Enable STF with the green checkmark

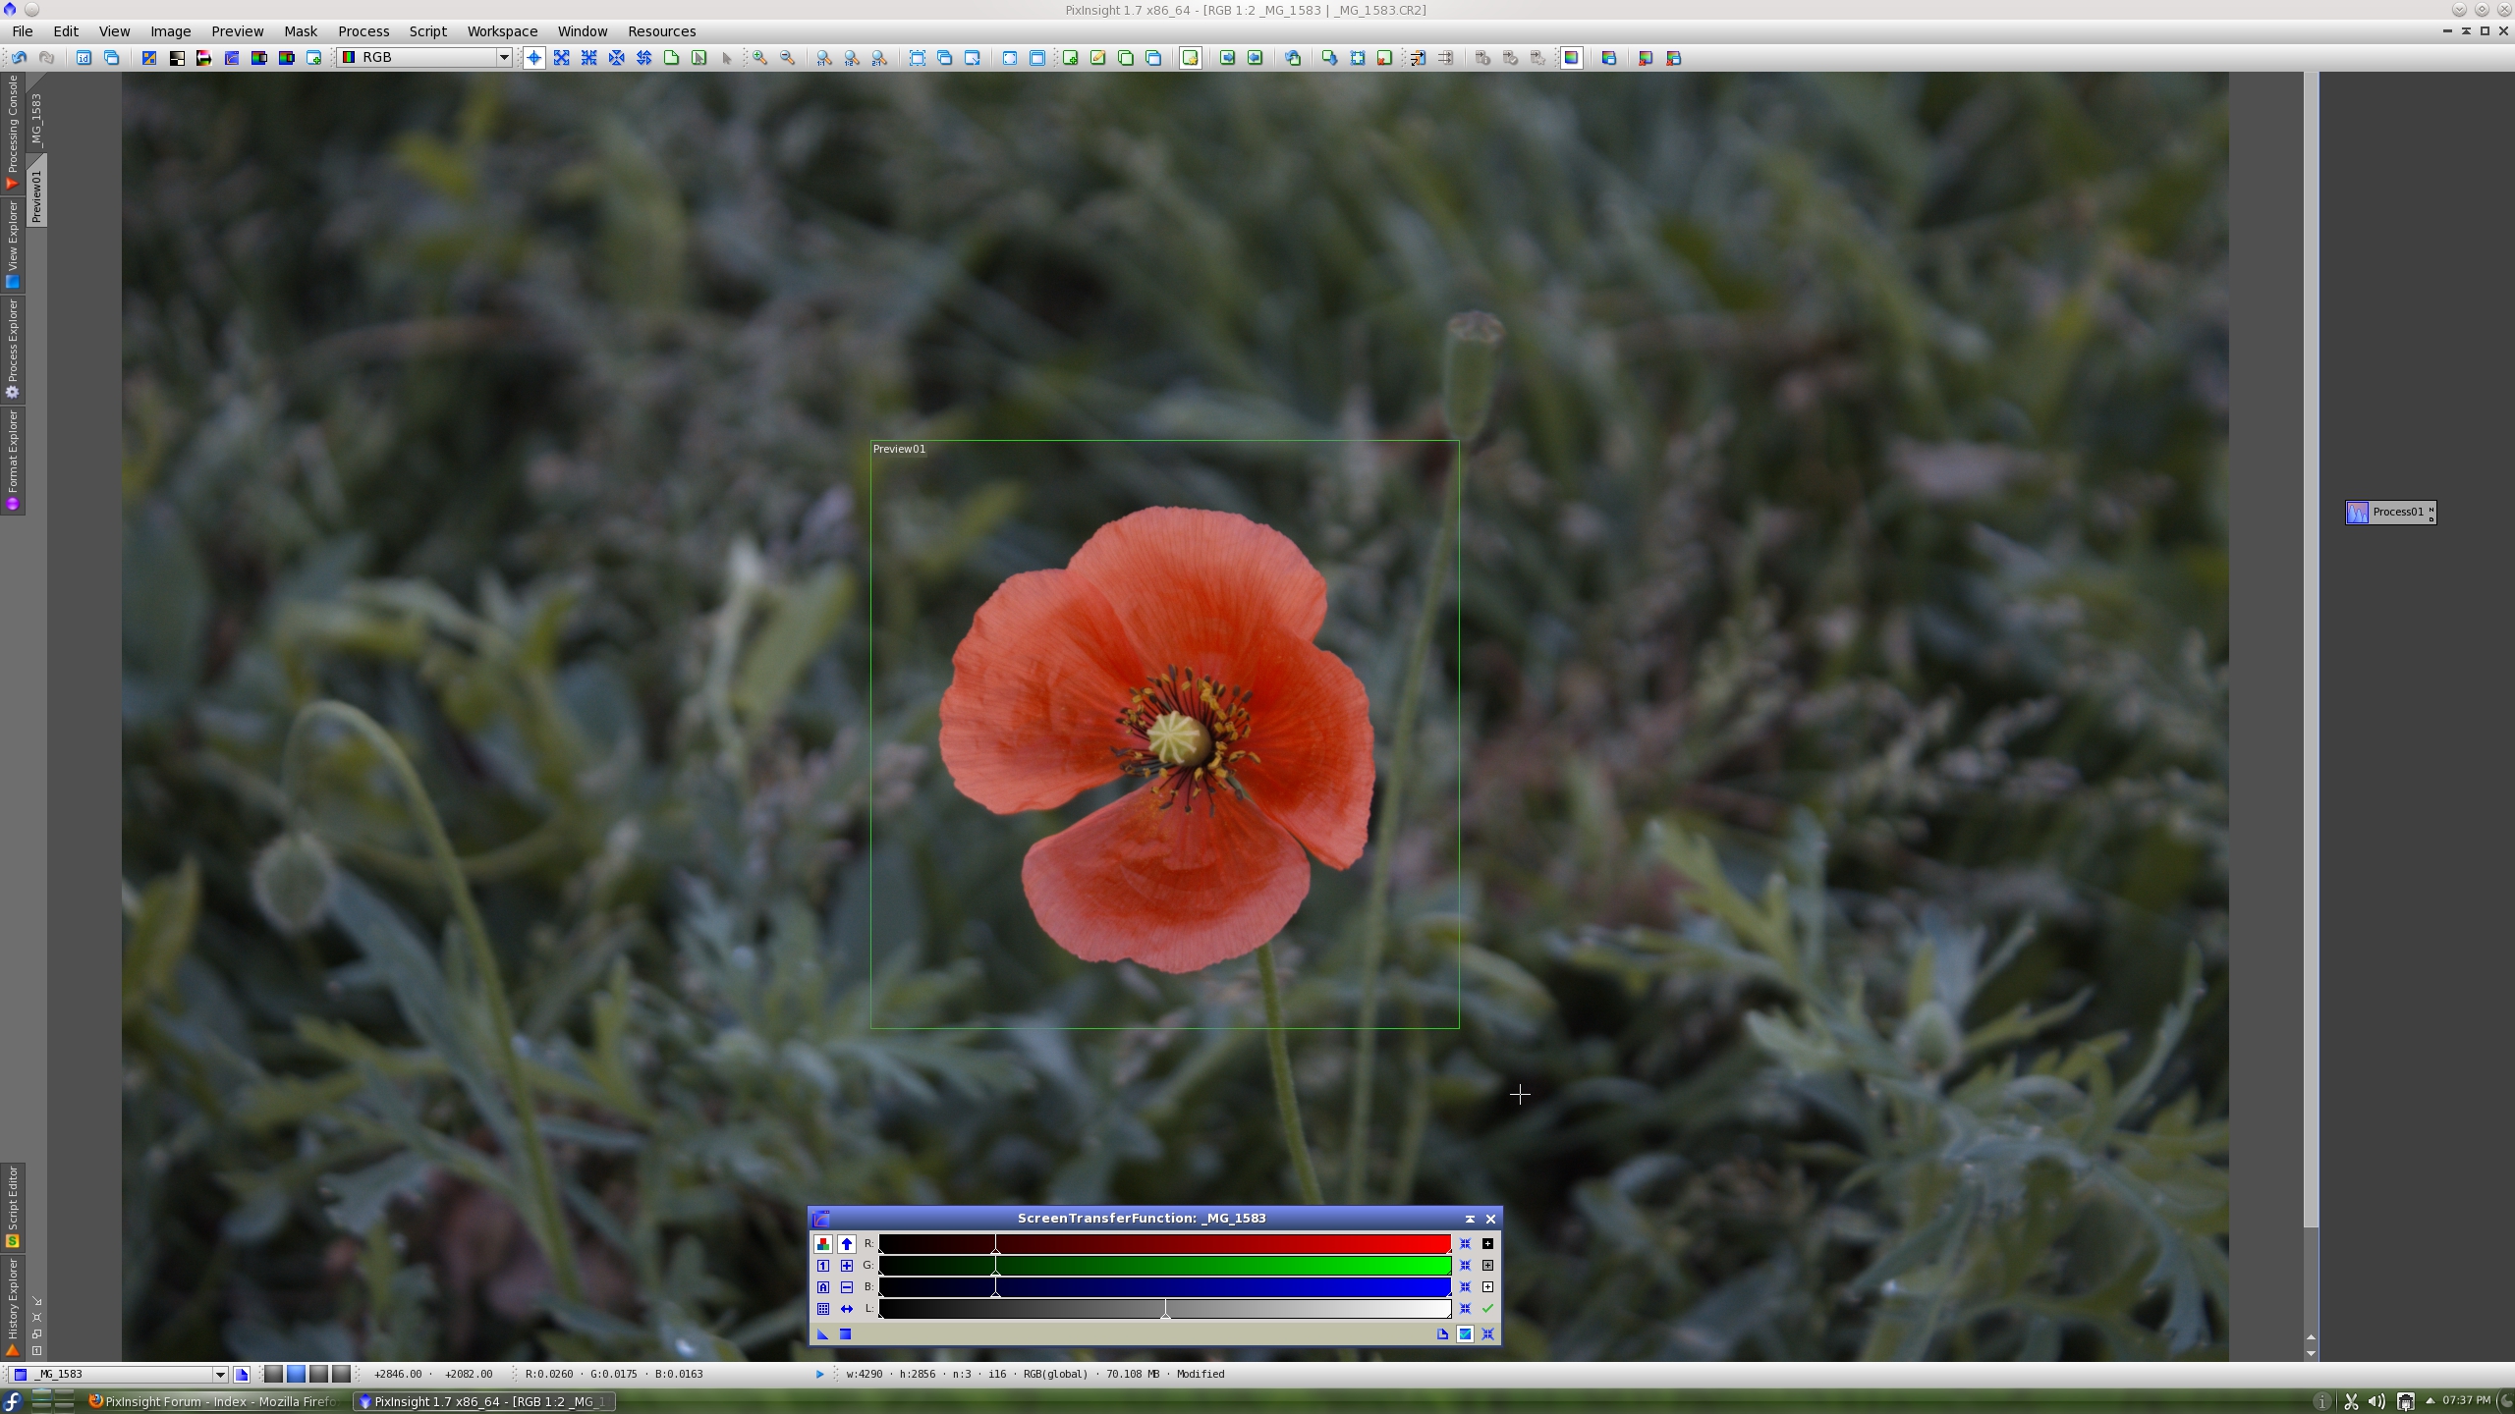click(x=1487, y=1309)
